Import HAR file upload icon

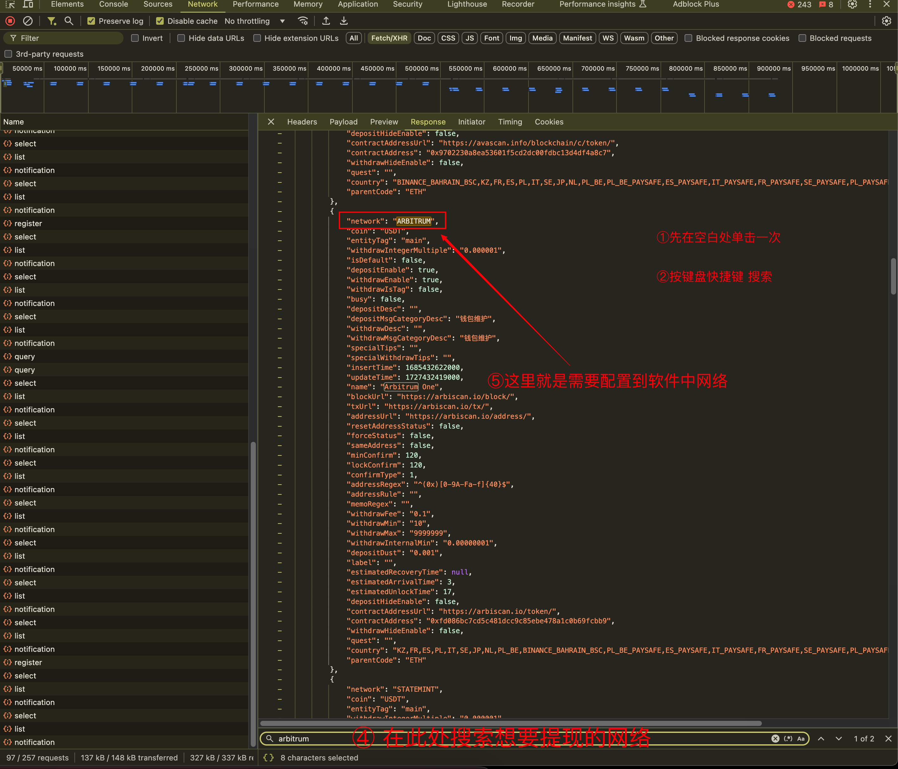coord(326,21)
